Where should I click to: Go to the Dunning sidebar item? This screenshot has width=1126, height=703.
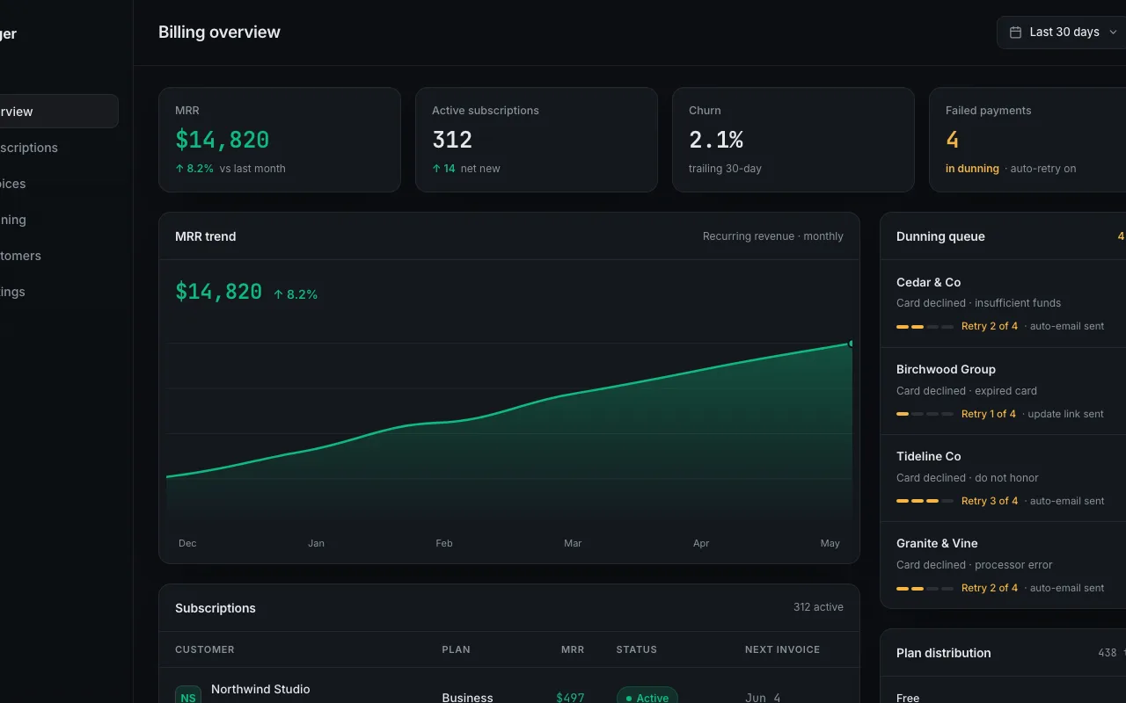[58, 220]
